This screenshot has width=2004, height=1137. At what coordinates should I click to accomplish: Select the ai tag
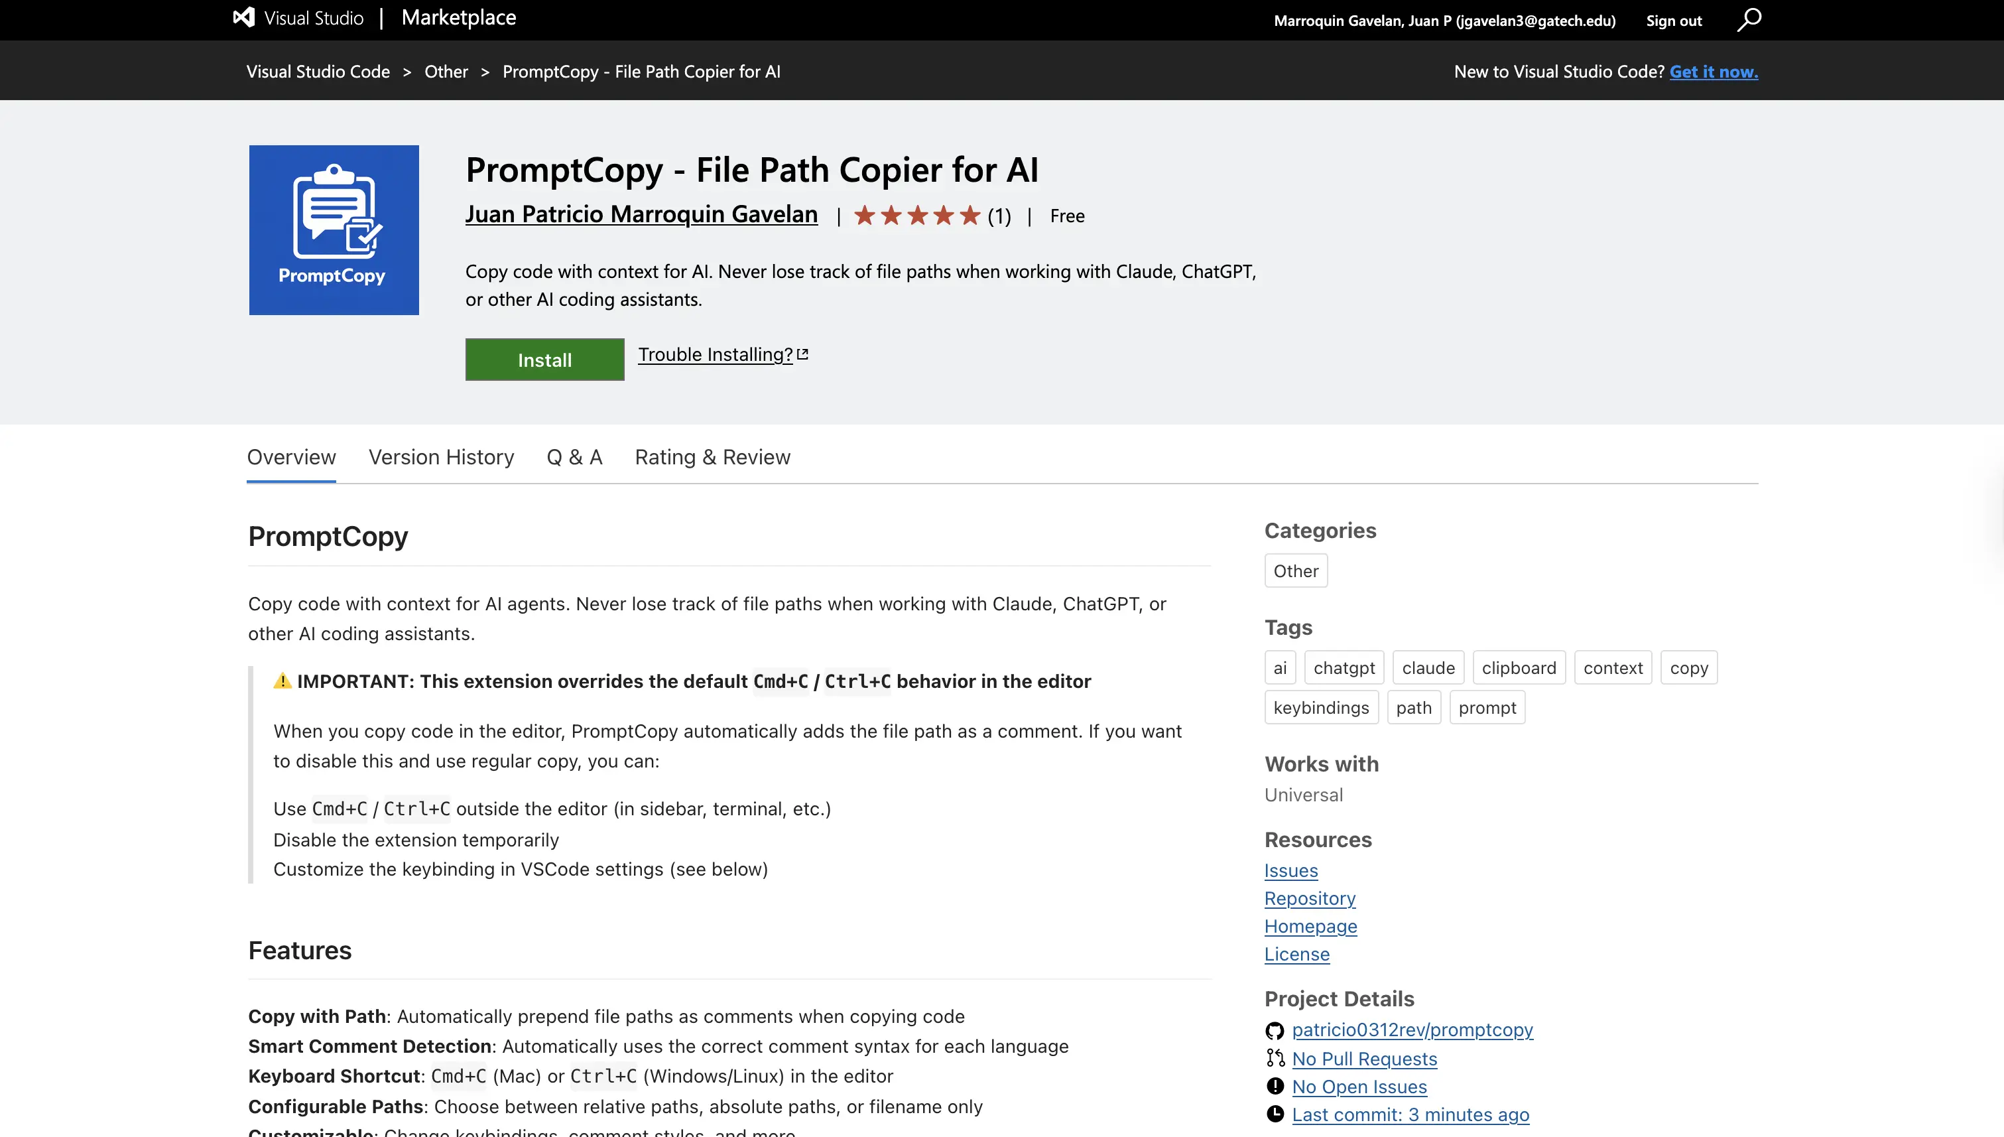[1281, 668]
